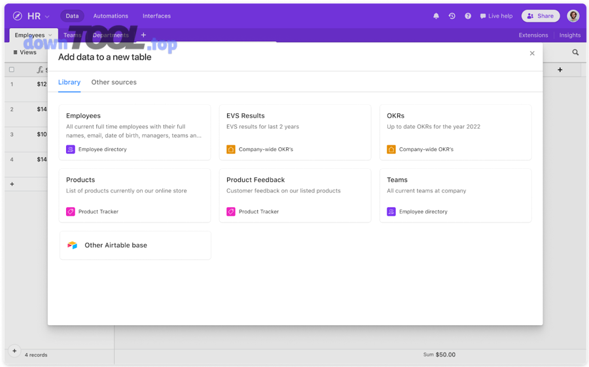Add a new field with plus icon

560,69
